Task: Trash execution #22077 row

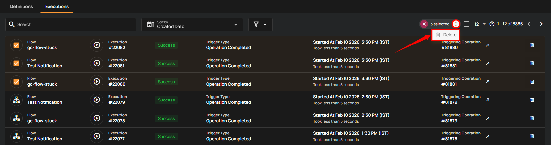Action: 532,136
